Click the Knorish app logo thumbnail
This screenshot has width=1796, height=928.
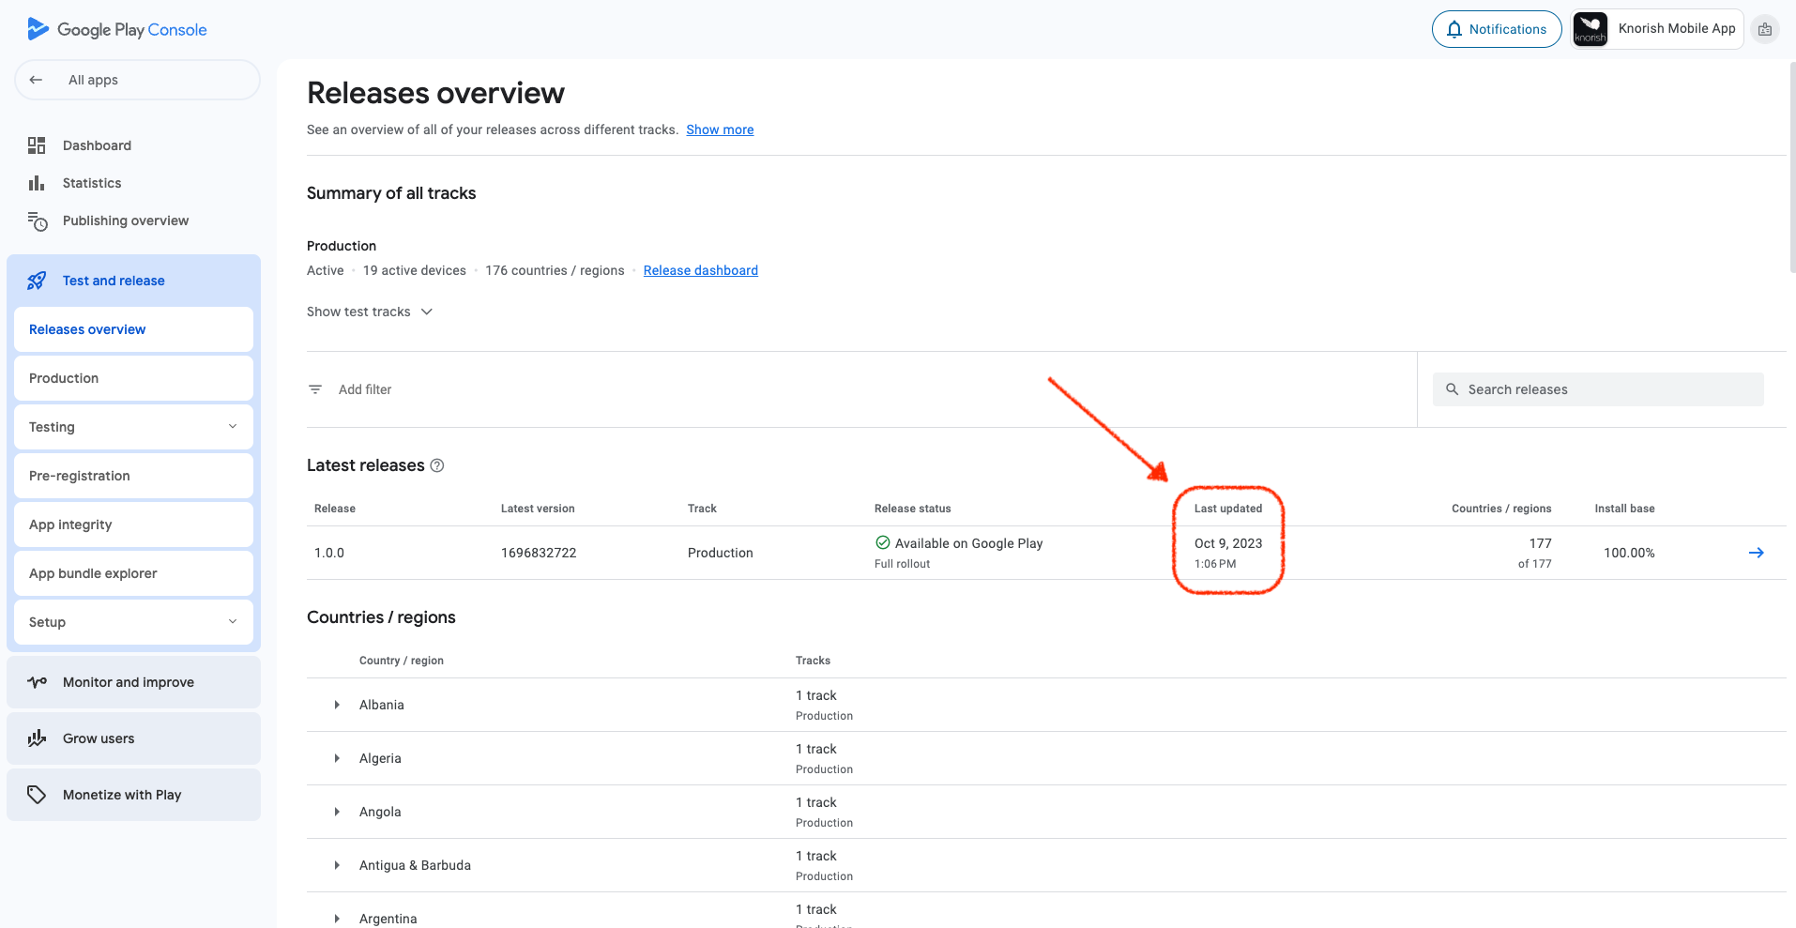click(x=1590, y=29)
